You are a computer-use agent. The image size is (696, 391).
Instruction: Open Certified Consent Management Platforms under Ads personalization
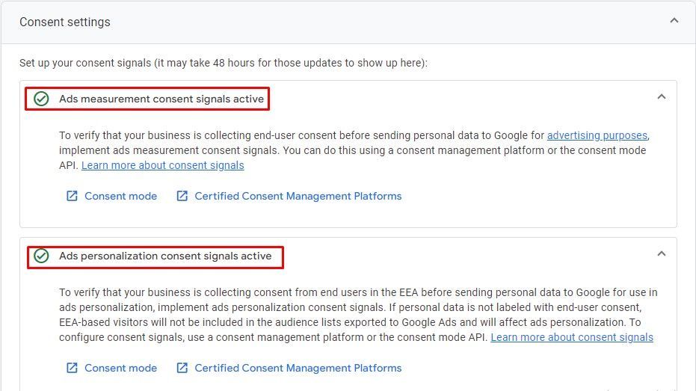point(298,368)
